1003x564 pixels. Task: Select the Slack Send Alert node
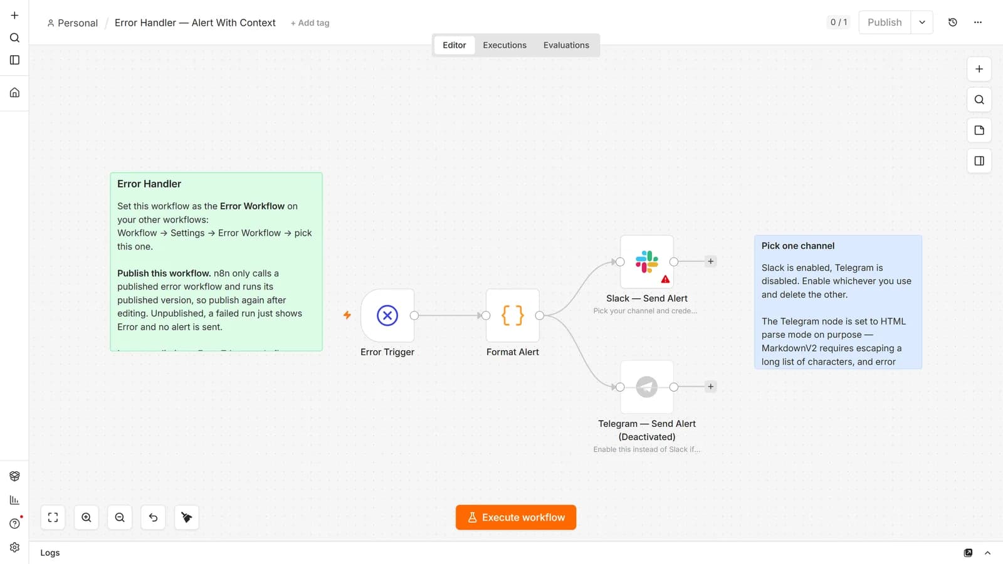pyautogui.click(x=647, y=262)
